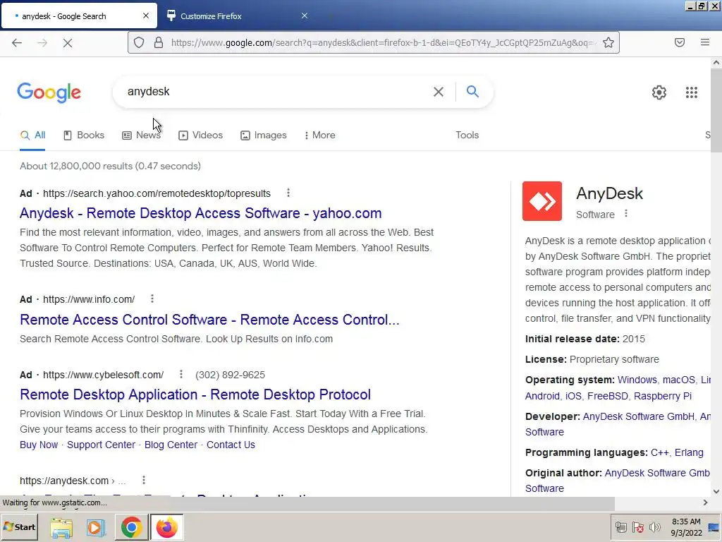Open the Raspberry Pi link
This screenshot has width=722, height=542.
pyautogui.click(x=663, y=396)
